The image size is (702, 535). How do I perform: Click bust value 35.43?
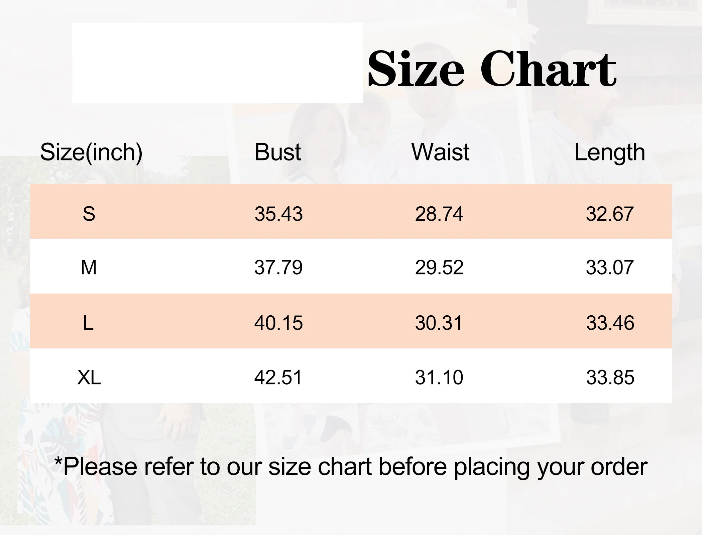tap(278, 214)
